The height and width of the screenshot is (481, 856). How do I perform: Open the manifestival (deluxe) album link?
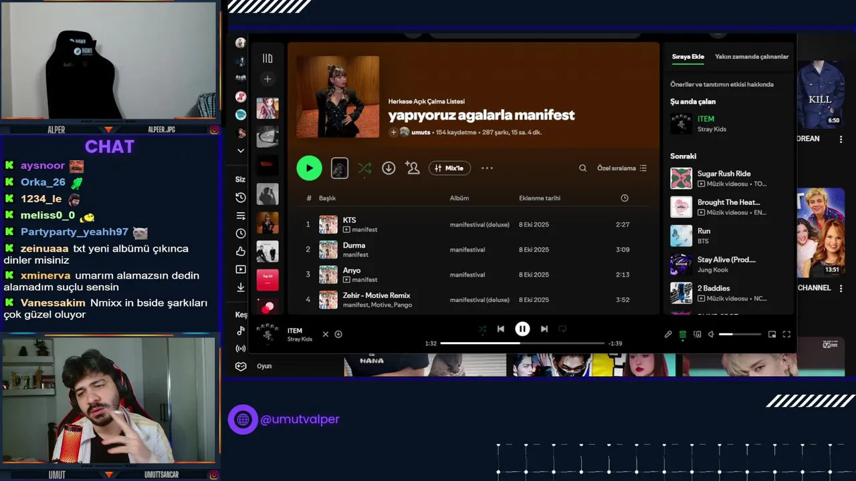pos(479,224)
